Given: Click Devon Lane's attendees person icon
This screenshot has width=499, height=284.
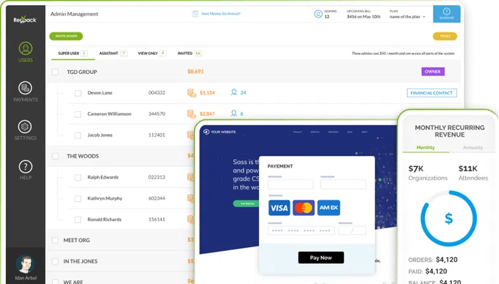Looking at the screenshot, I should pyautogui.click(x=234, y=92).
